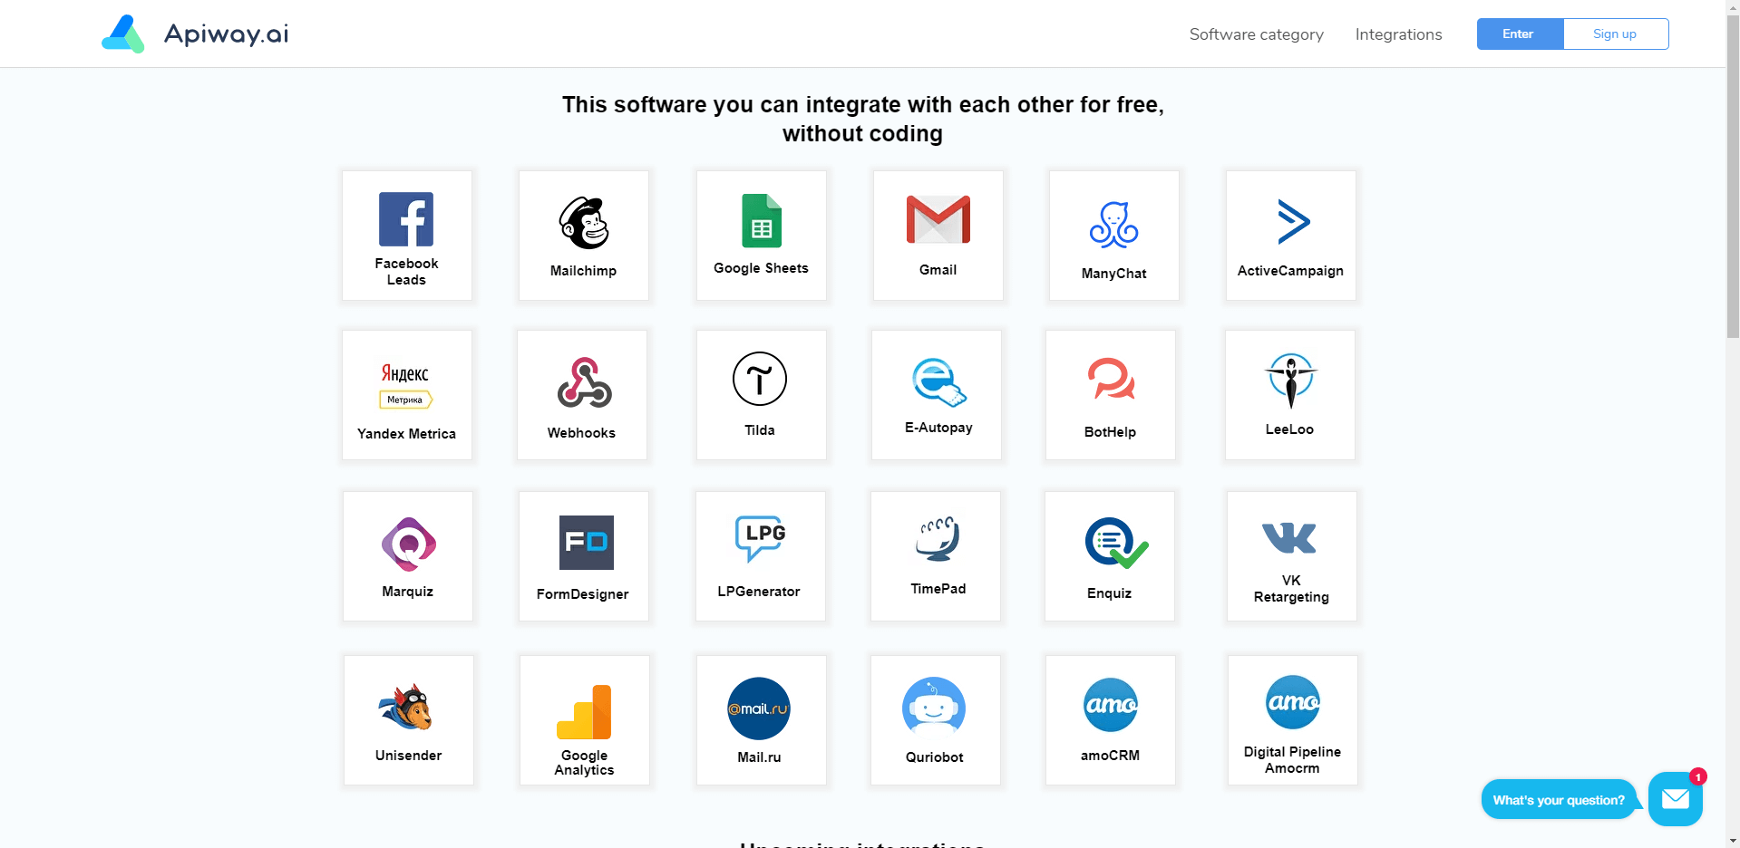Click the "Mailchimp" label

click(x=583, y=271)
